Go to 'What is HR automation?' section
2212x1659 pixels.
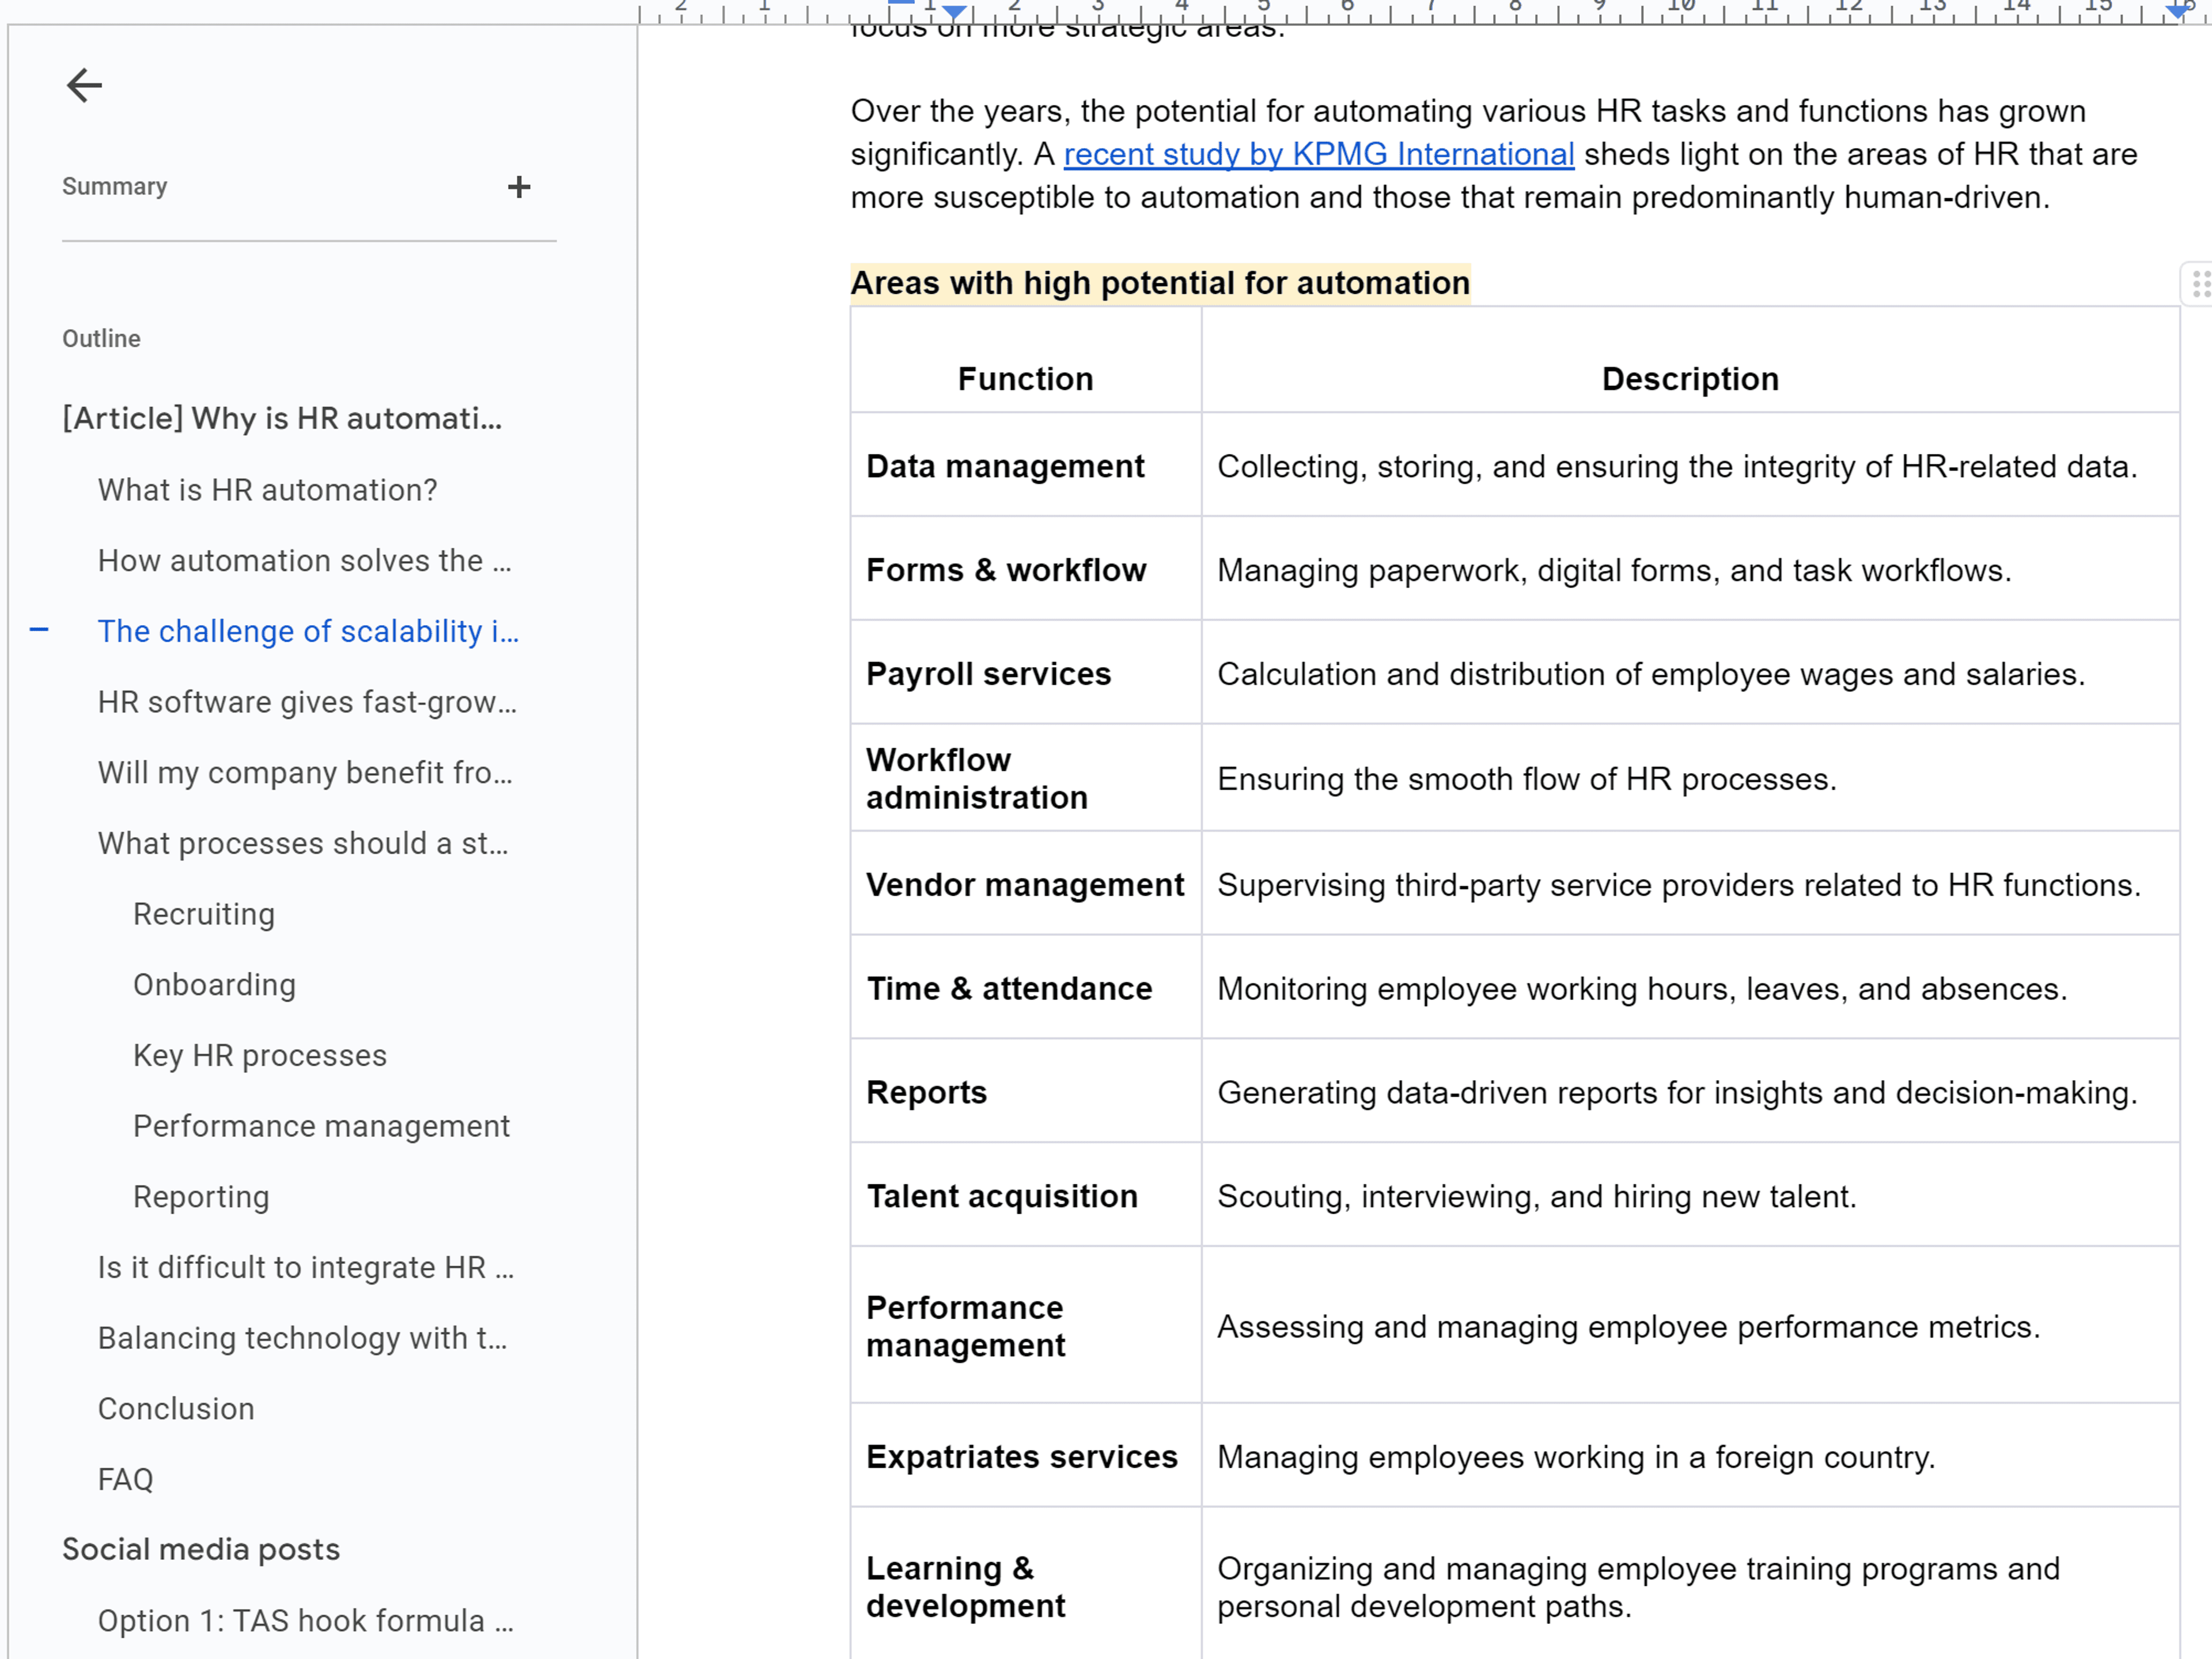tap(267, 490)
